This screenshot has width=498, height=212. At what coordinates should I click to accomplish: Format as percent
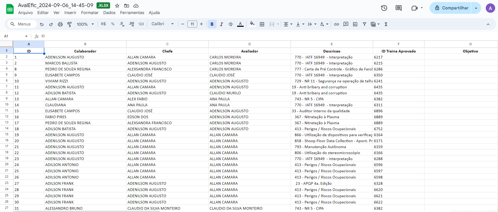pyautogui.click(x=113, y=24)
